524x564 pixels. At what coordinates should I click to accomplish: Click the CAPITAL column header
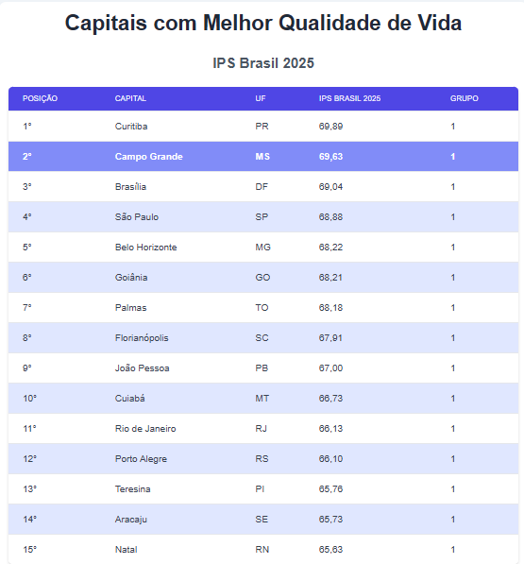pos(130,98)
